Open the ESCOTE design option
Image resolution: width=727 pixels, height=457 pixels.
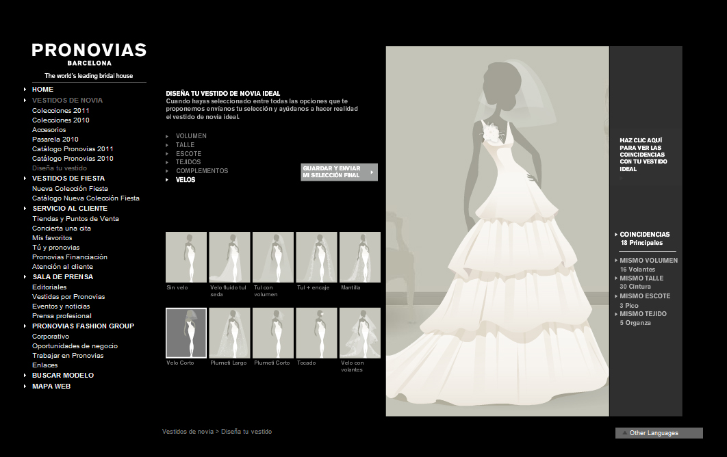[x=188, y=153]
